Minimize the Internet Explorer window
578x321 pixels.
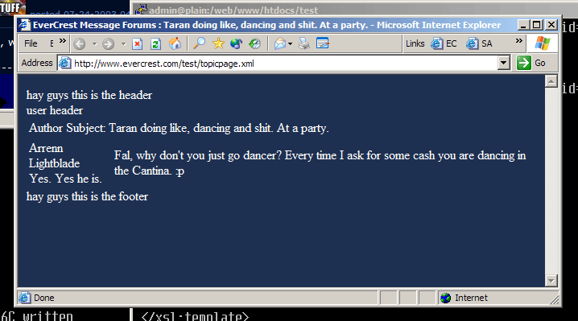pyautogui.click(x=522, y=25)
